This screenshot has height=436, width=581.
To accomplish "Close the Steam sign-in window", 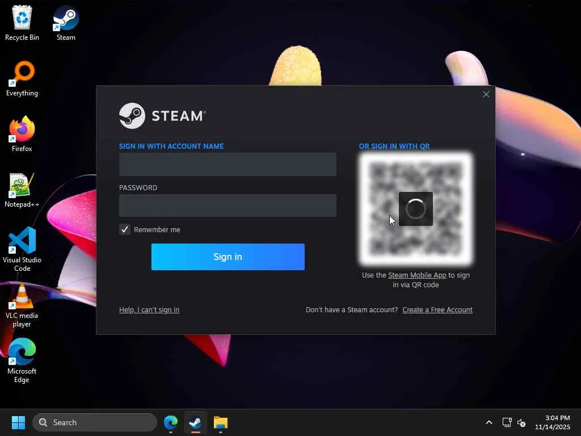I will coord(486,94).
